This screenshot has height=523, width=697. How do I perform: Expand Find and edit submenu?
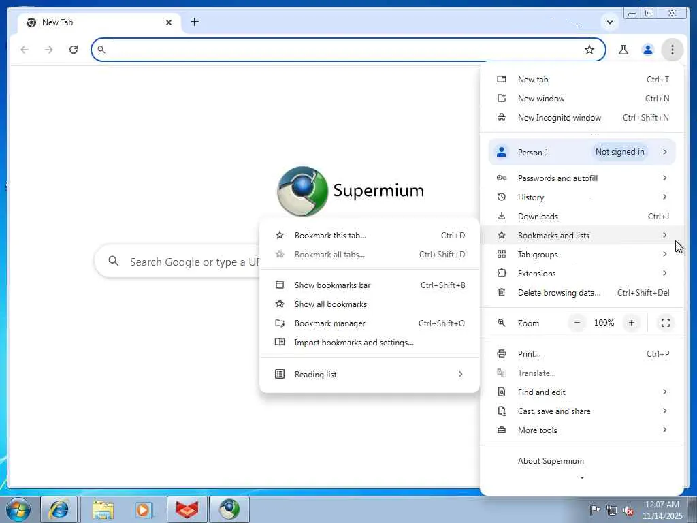[x=582, y=392]
